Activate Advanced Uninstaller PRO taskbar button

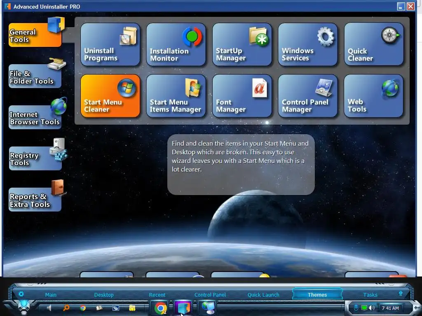(183, 308)
